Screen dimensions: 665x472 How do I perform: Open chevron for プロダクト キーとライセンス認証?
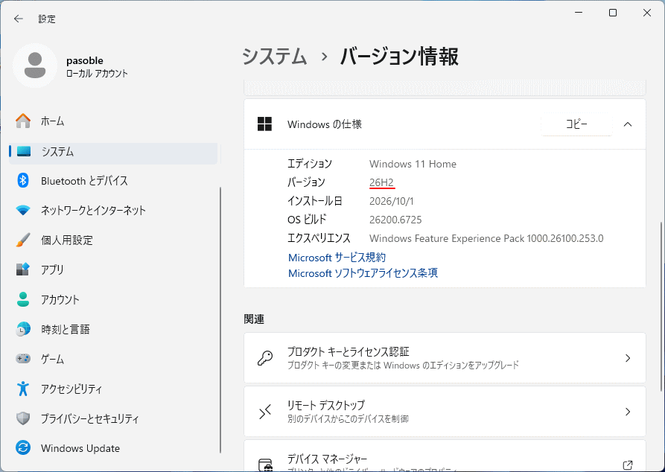click(x=628, y=358)
